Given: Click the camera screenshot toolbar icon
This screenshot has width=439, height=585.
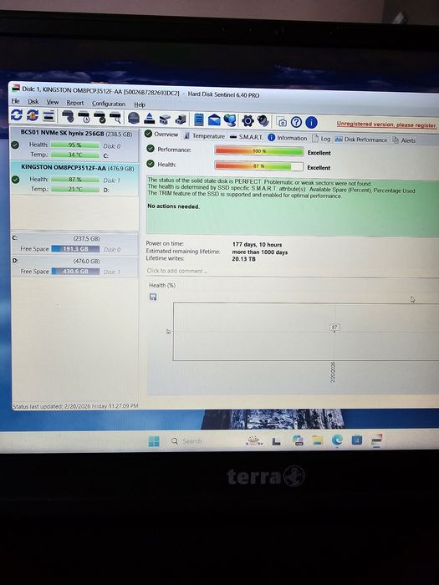Looking at the screenshot, I should click(x=283, y=122).
